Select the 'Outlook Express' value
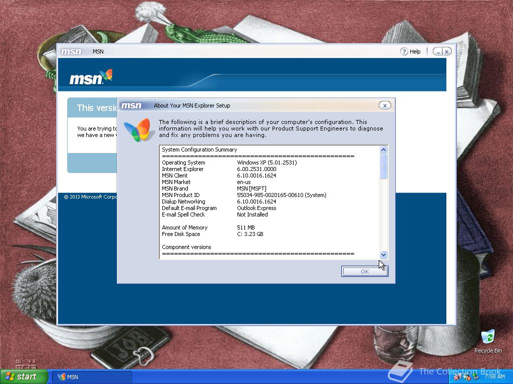This screenshot has width=513, height=384. 256,208
